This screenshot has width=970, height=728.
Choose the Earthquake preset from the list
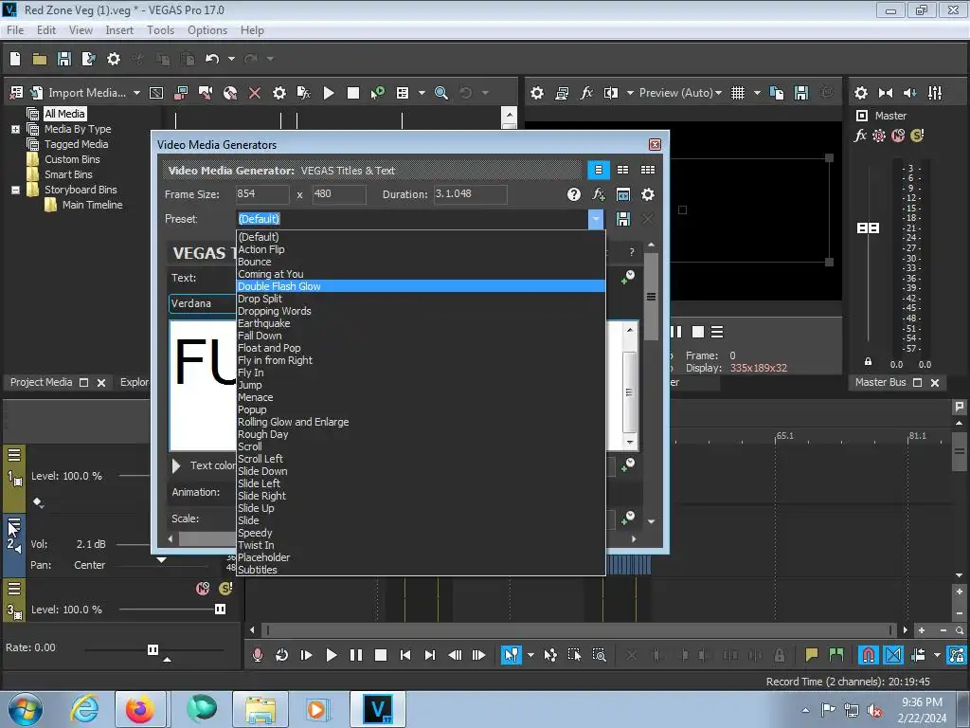[421, 323]
